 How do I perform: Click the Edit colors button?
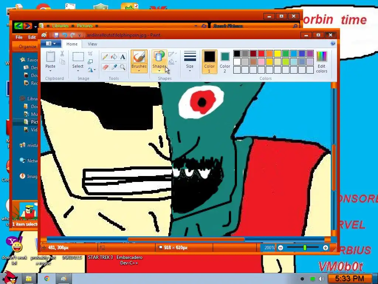[322, 62]
